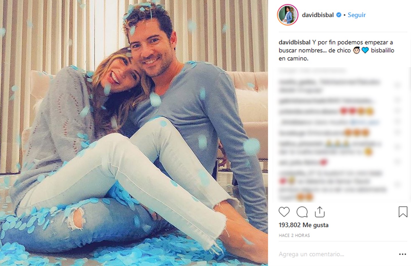Image resolution: width=411 pixels, height=266 pixels.
Task: Click the blue verified badge
Action: (338, 15)
